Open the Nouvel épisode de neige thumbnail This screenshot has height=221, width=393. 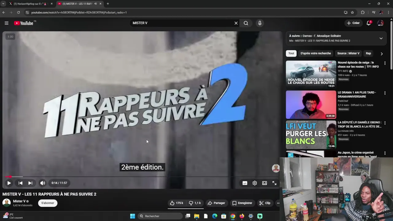pos(311,75)
